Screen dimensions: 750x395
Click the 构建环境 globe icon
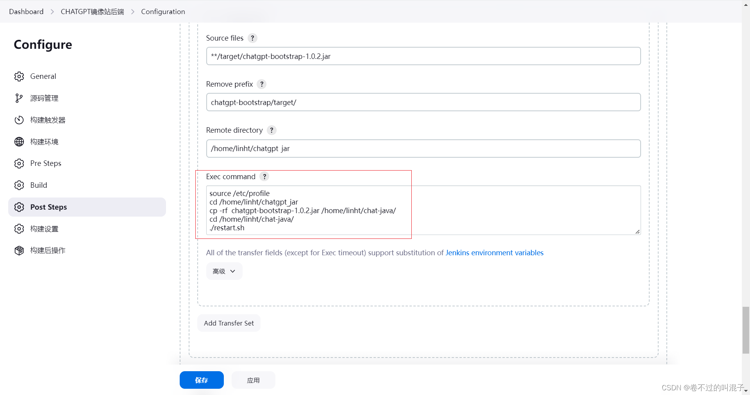19,142
